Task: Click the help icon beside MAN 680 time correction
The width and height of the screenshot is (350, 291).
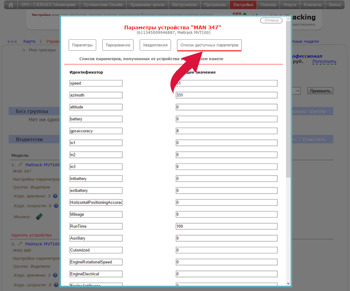Action: pos(56,275)
